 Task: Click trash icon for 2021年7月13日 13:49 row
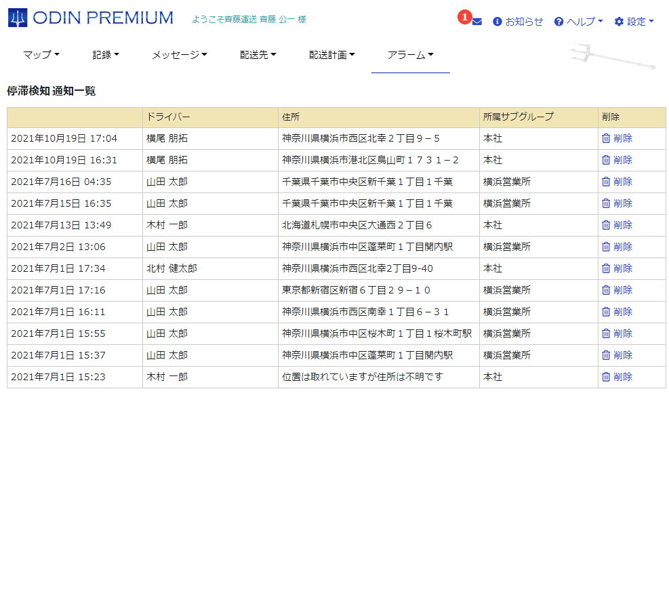click(x=606, y=225)
